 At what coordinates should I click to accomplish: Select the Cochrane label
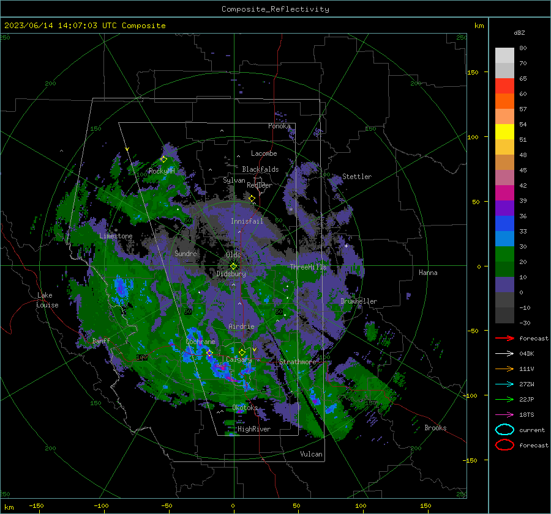(x=200, y=342)
